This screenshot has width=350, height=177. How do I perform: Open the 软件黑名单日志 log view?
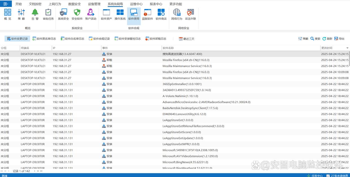click(44, 39)
